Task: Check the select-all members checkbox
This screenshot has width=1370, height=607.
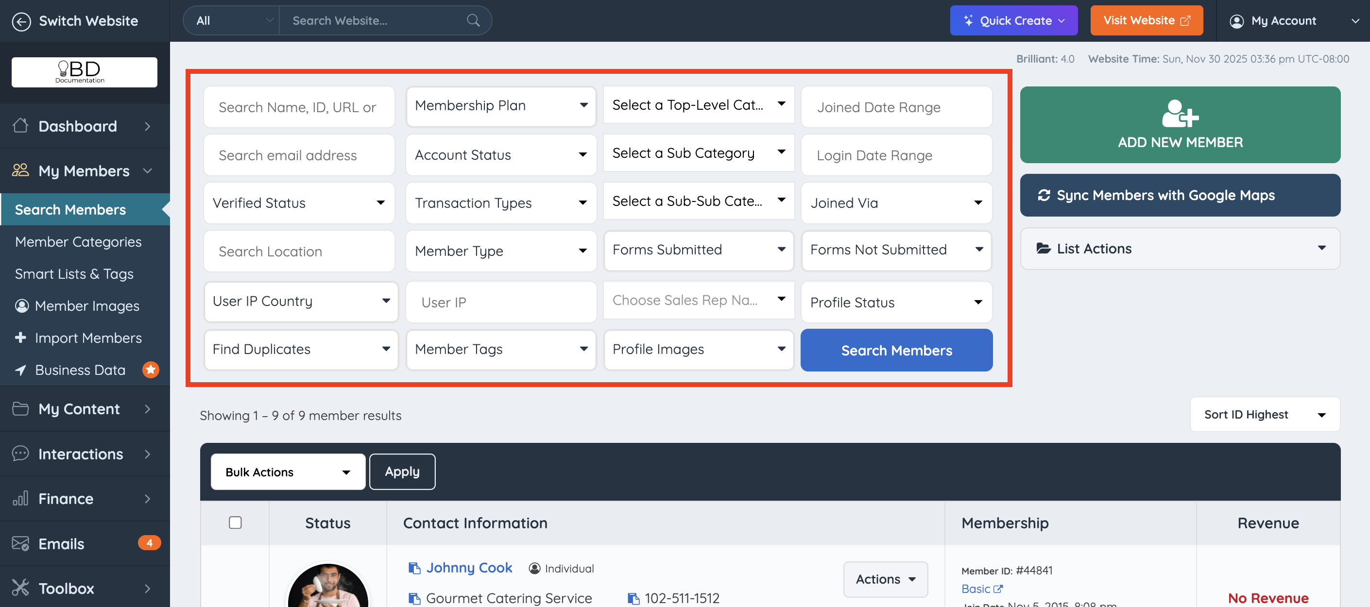Action: 235,523
